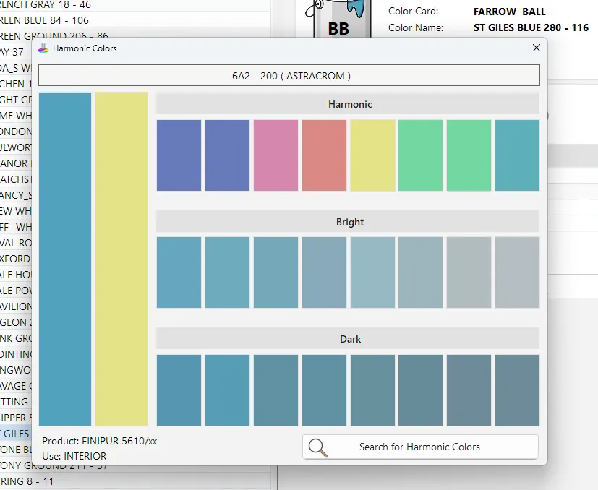This screenshot has height=490, width=598.
Task: Click the magnifier icon beside Search for Harmonic Colors
Action: point(317,447)
